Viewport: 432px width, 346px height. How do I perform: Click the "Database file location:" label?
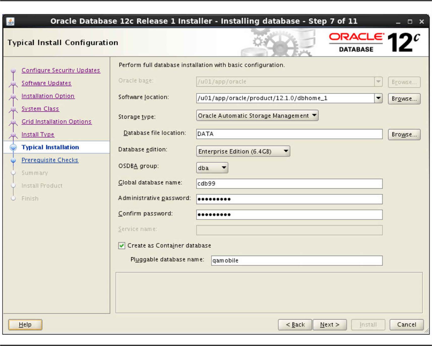pyautogui.click(x=155, y=133)
